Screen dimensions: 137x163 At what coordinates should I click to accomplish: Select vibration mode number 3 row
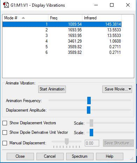(62, 36)
